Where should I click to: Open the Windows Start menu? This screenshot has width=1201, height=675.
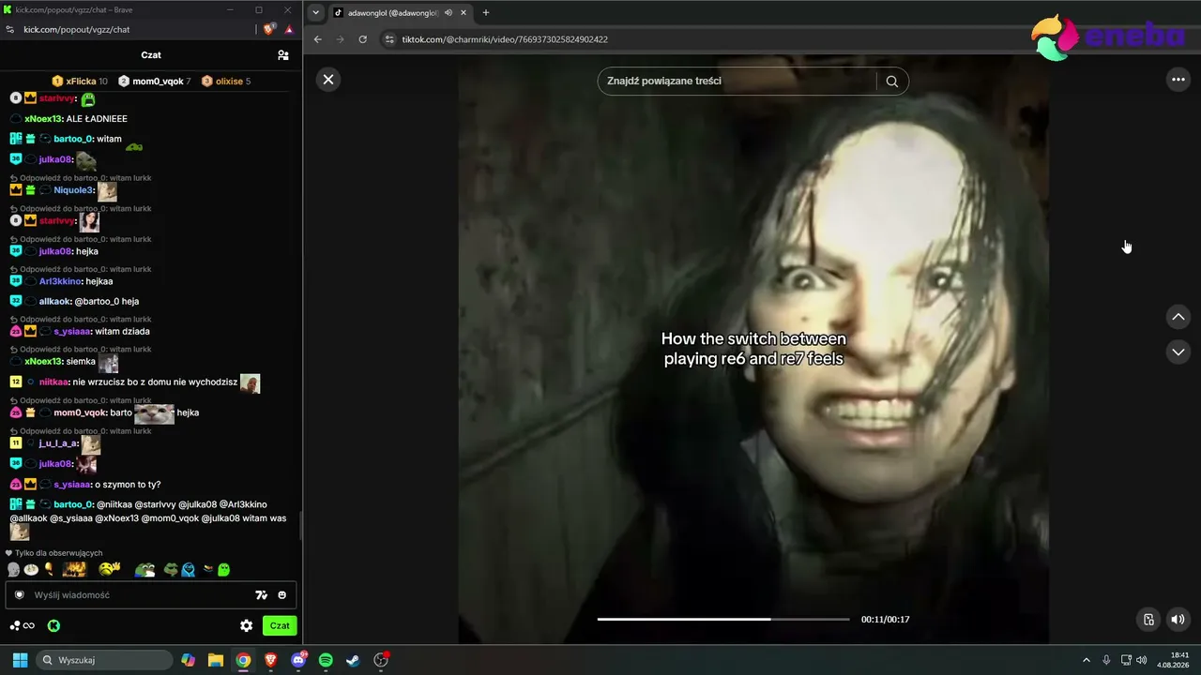[x=20, y=660]
